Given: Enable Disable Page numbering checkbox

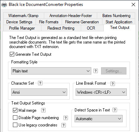Looking at the screenshot, I should click(15, 118).
